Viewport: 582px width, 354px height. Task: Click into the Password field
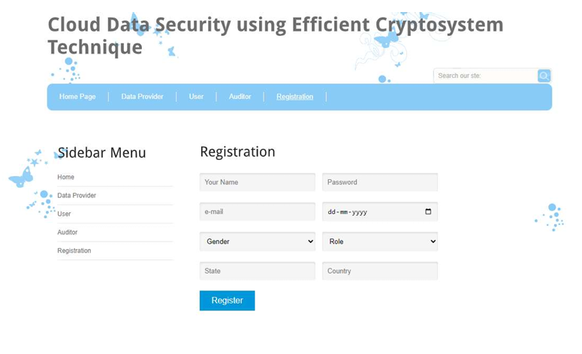pyautogui.click(x=380, y=182)
